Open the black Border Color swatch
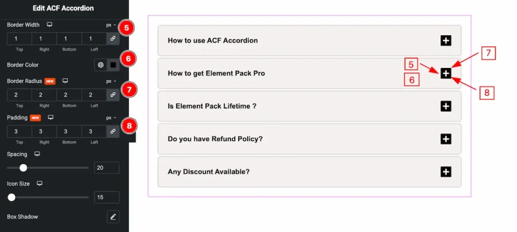 [x=114, y=65]
